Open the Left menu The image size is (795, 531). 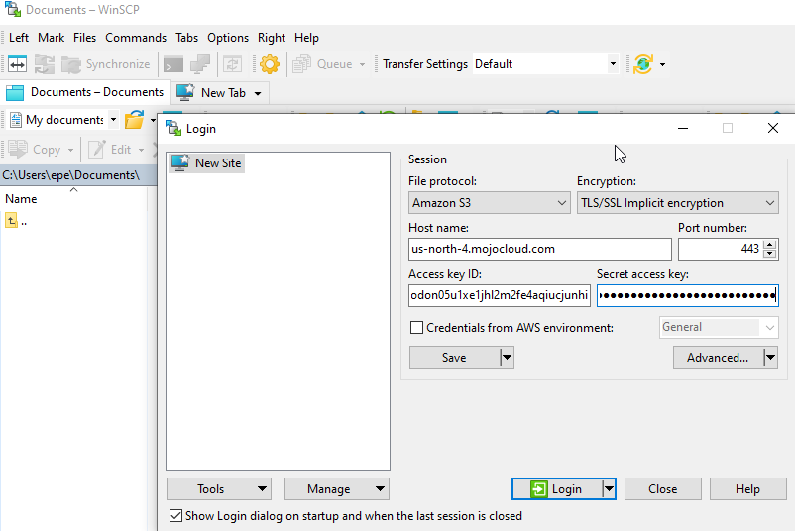pos(19,38)
